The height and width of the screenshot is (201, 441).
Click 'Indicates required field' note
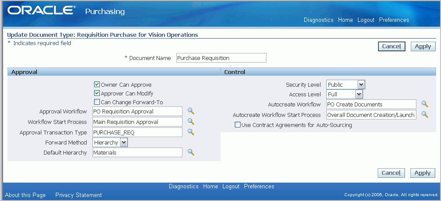pyautogui.click(x=42, y=43)
